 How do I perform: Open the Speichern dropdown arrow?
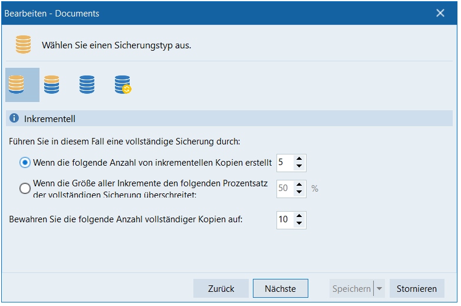(x=379, y=289)
